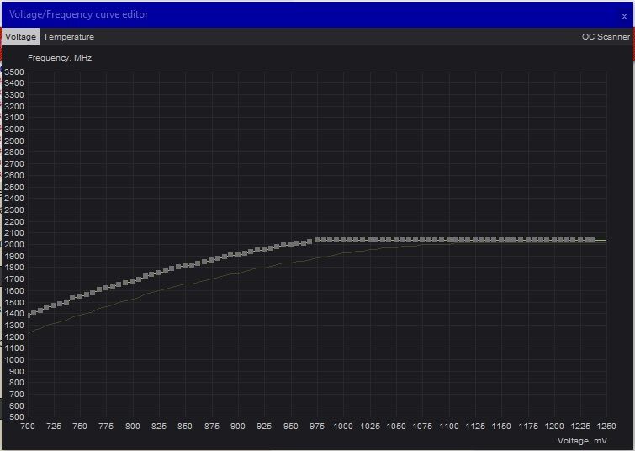The height and width of the screenshot is (451, 635).
Task: Select the last curve point near 1240 mV
Action: (593, 240)
